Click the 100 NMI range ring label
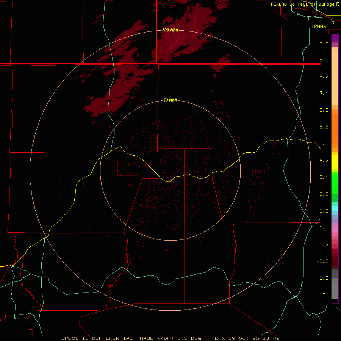 (170, 30)
